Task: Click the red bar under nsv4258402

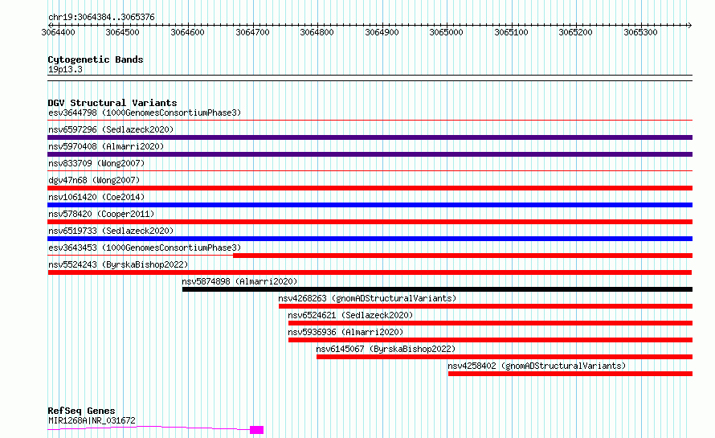Action: 570,374
